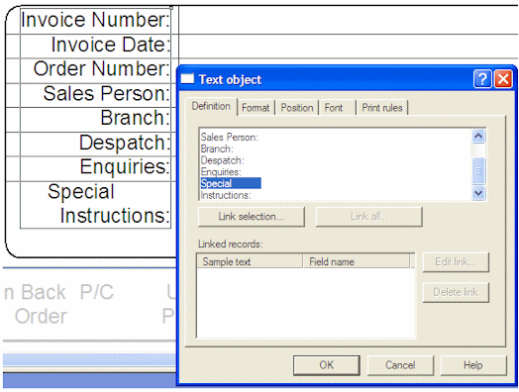This screenshot has height=392, width=519.
Task: Click the Cancel button
Action: (400, 365)
